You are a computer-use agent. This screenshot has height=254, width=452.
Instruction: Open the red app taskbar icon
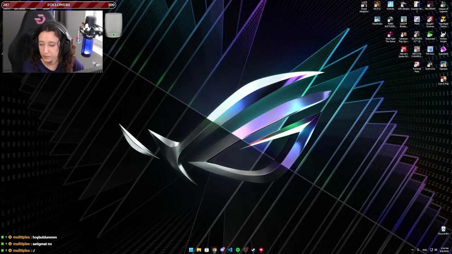click(x=261, y=250)
